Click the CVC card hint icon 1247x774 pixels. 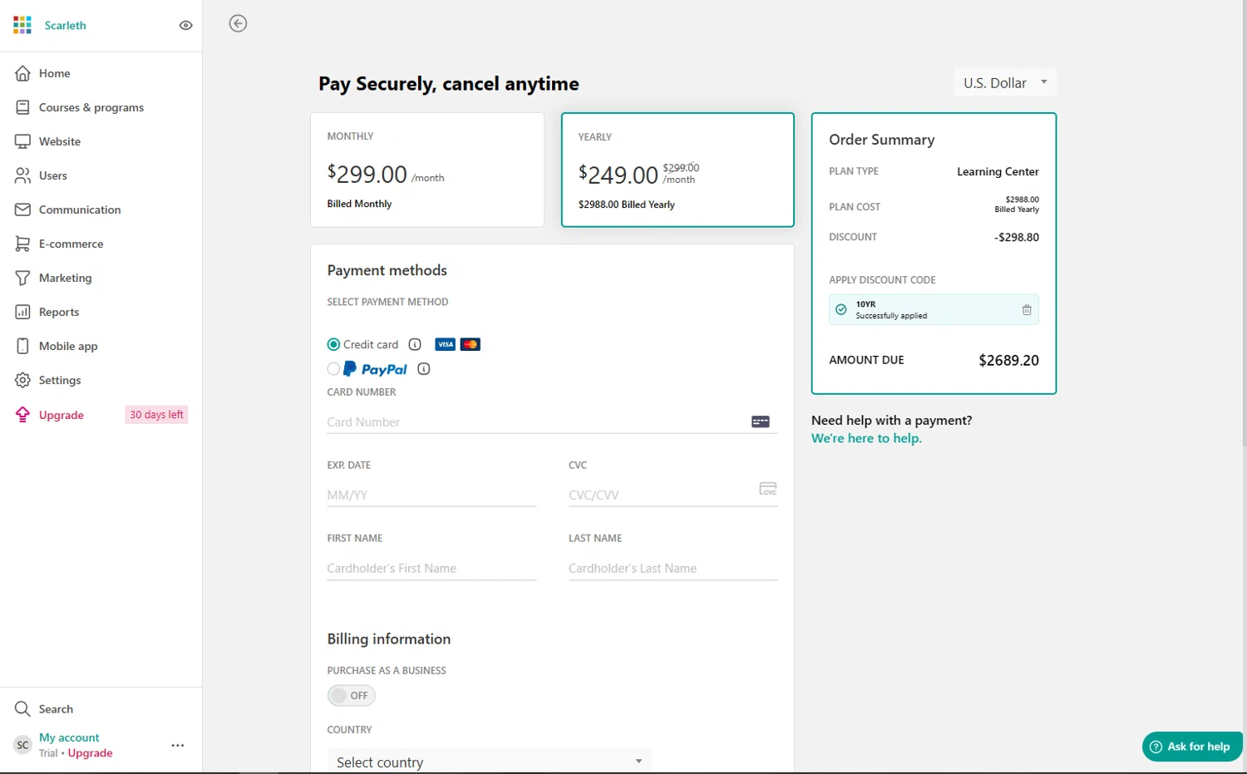[768, 489]
